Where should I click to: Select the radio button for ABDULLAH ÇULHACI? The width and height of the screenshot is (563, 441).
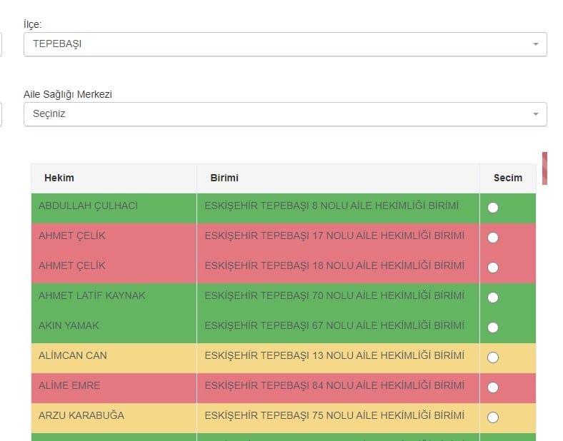pyautogui.click(x=493, y=208)
